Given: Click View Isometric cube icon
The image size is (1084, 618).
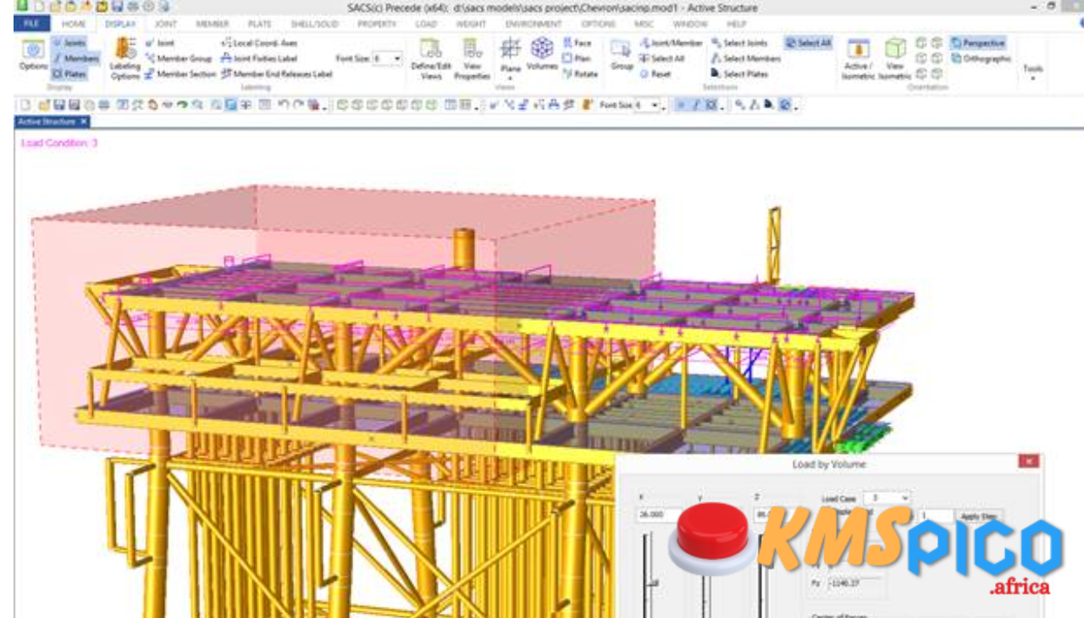Looking at the screenshot, I should pyautogui.click(x=894, y=58).
